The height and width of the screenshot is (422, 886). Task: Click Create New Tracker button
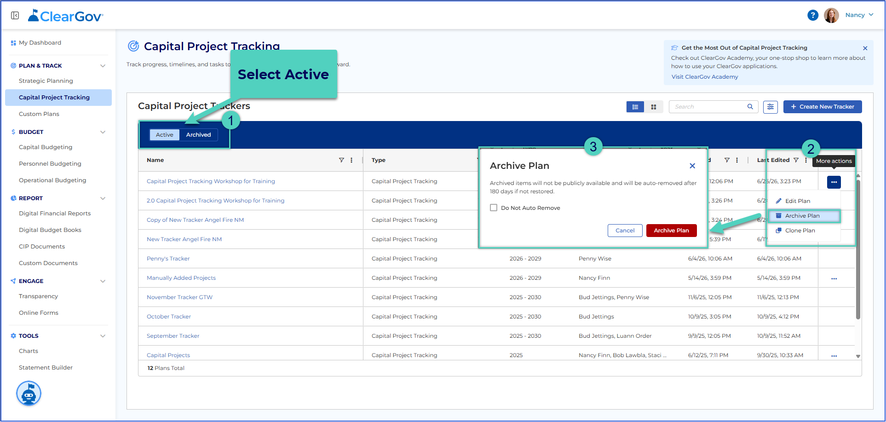click(x=823, y=107)
